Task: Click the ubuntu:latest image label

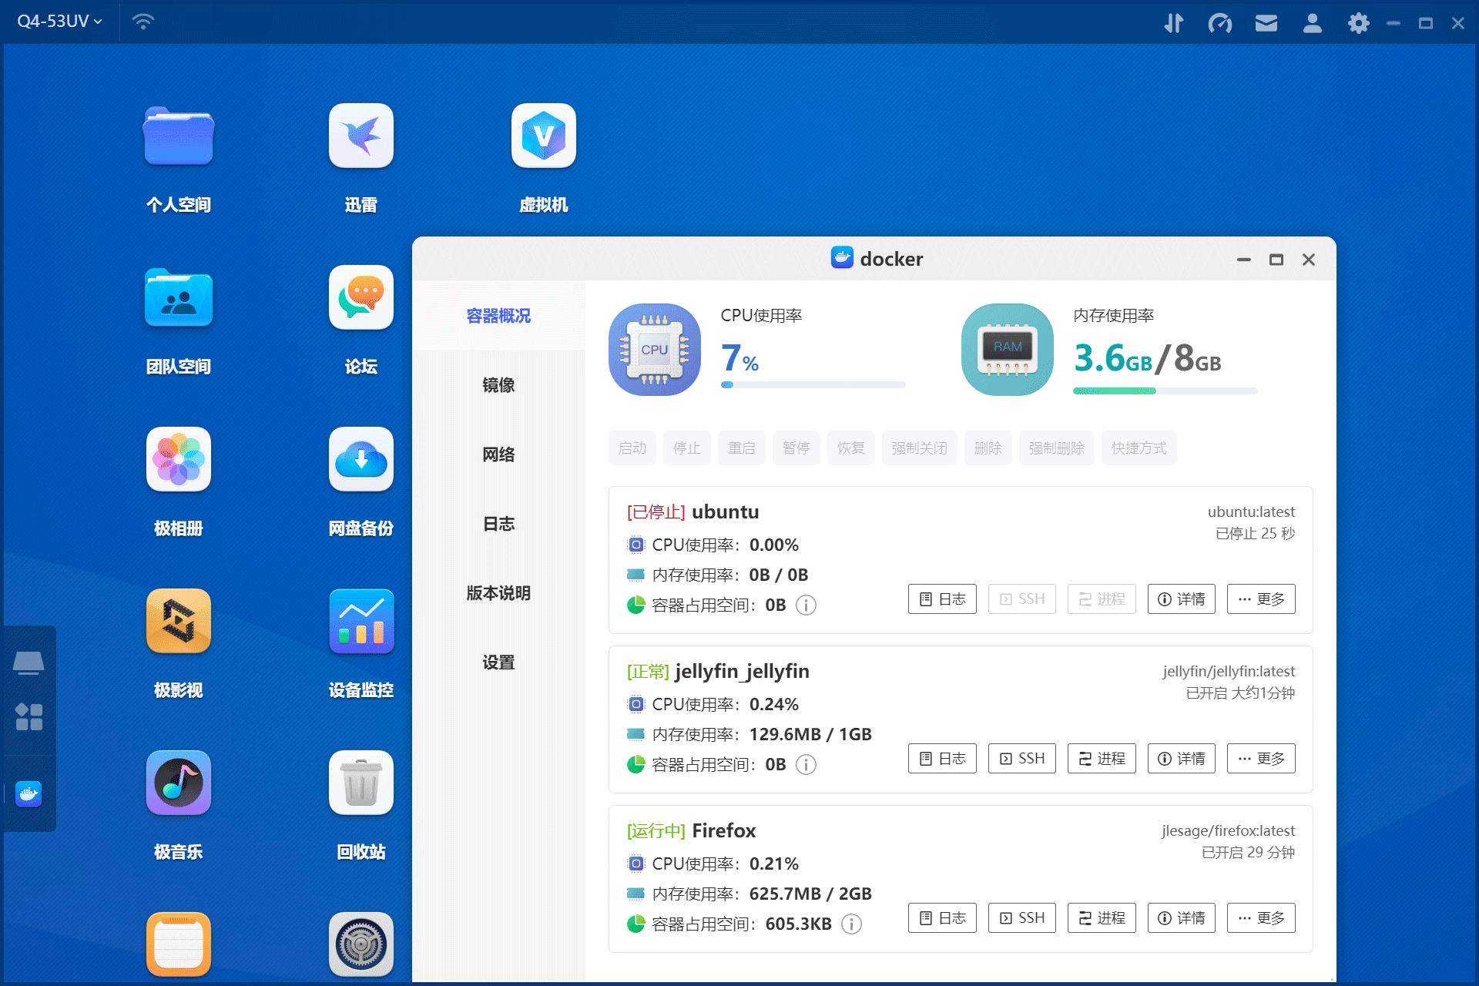Action: 1251,512
